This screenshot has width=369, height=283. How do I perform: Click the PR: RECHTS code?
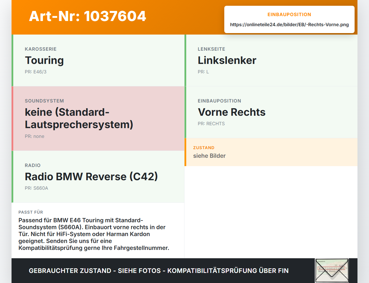[x=211, y=124]
